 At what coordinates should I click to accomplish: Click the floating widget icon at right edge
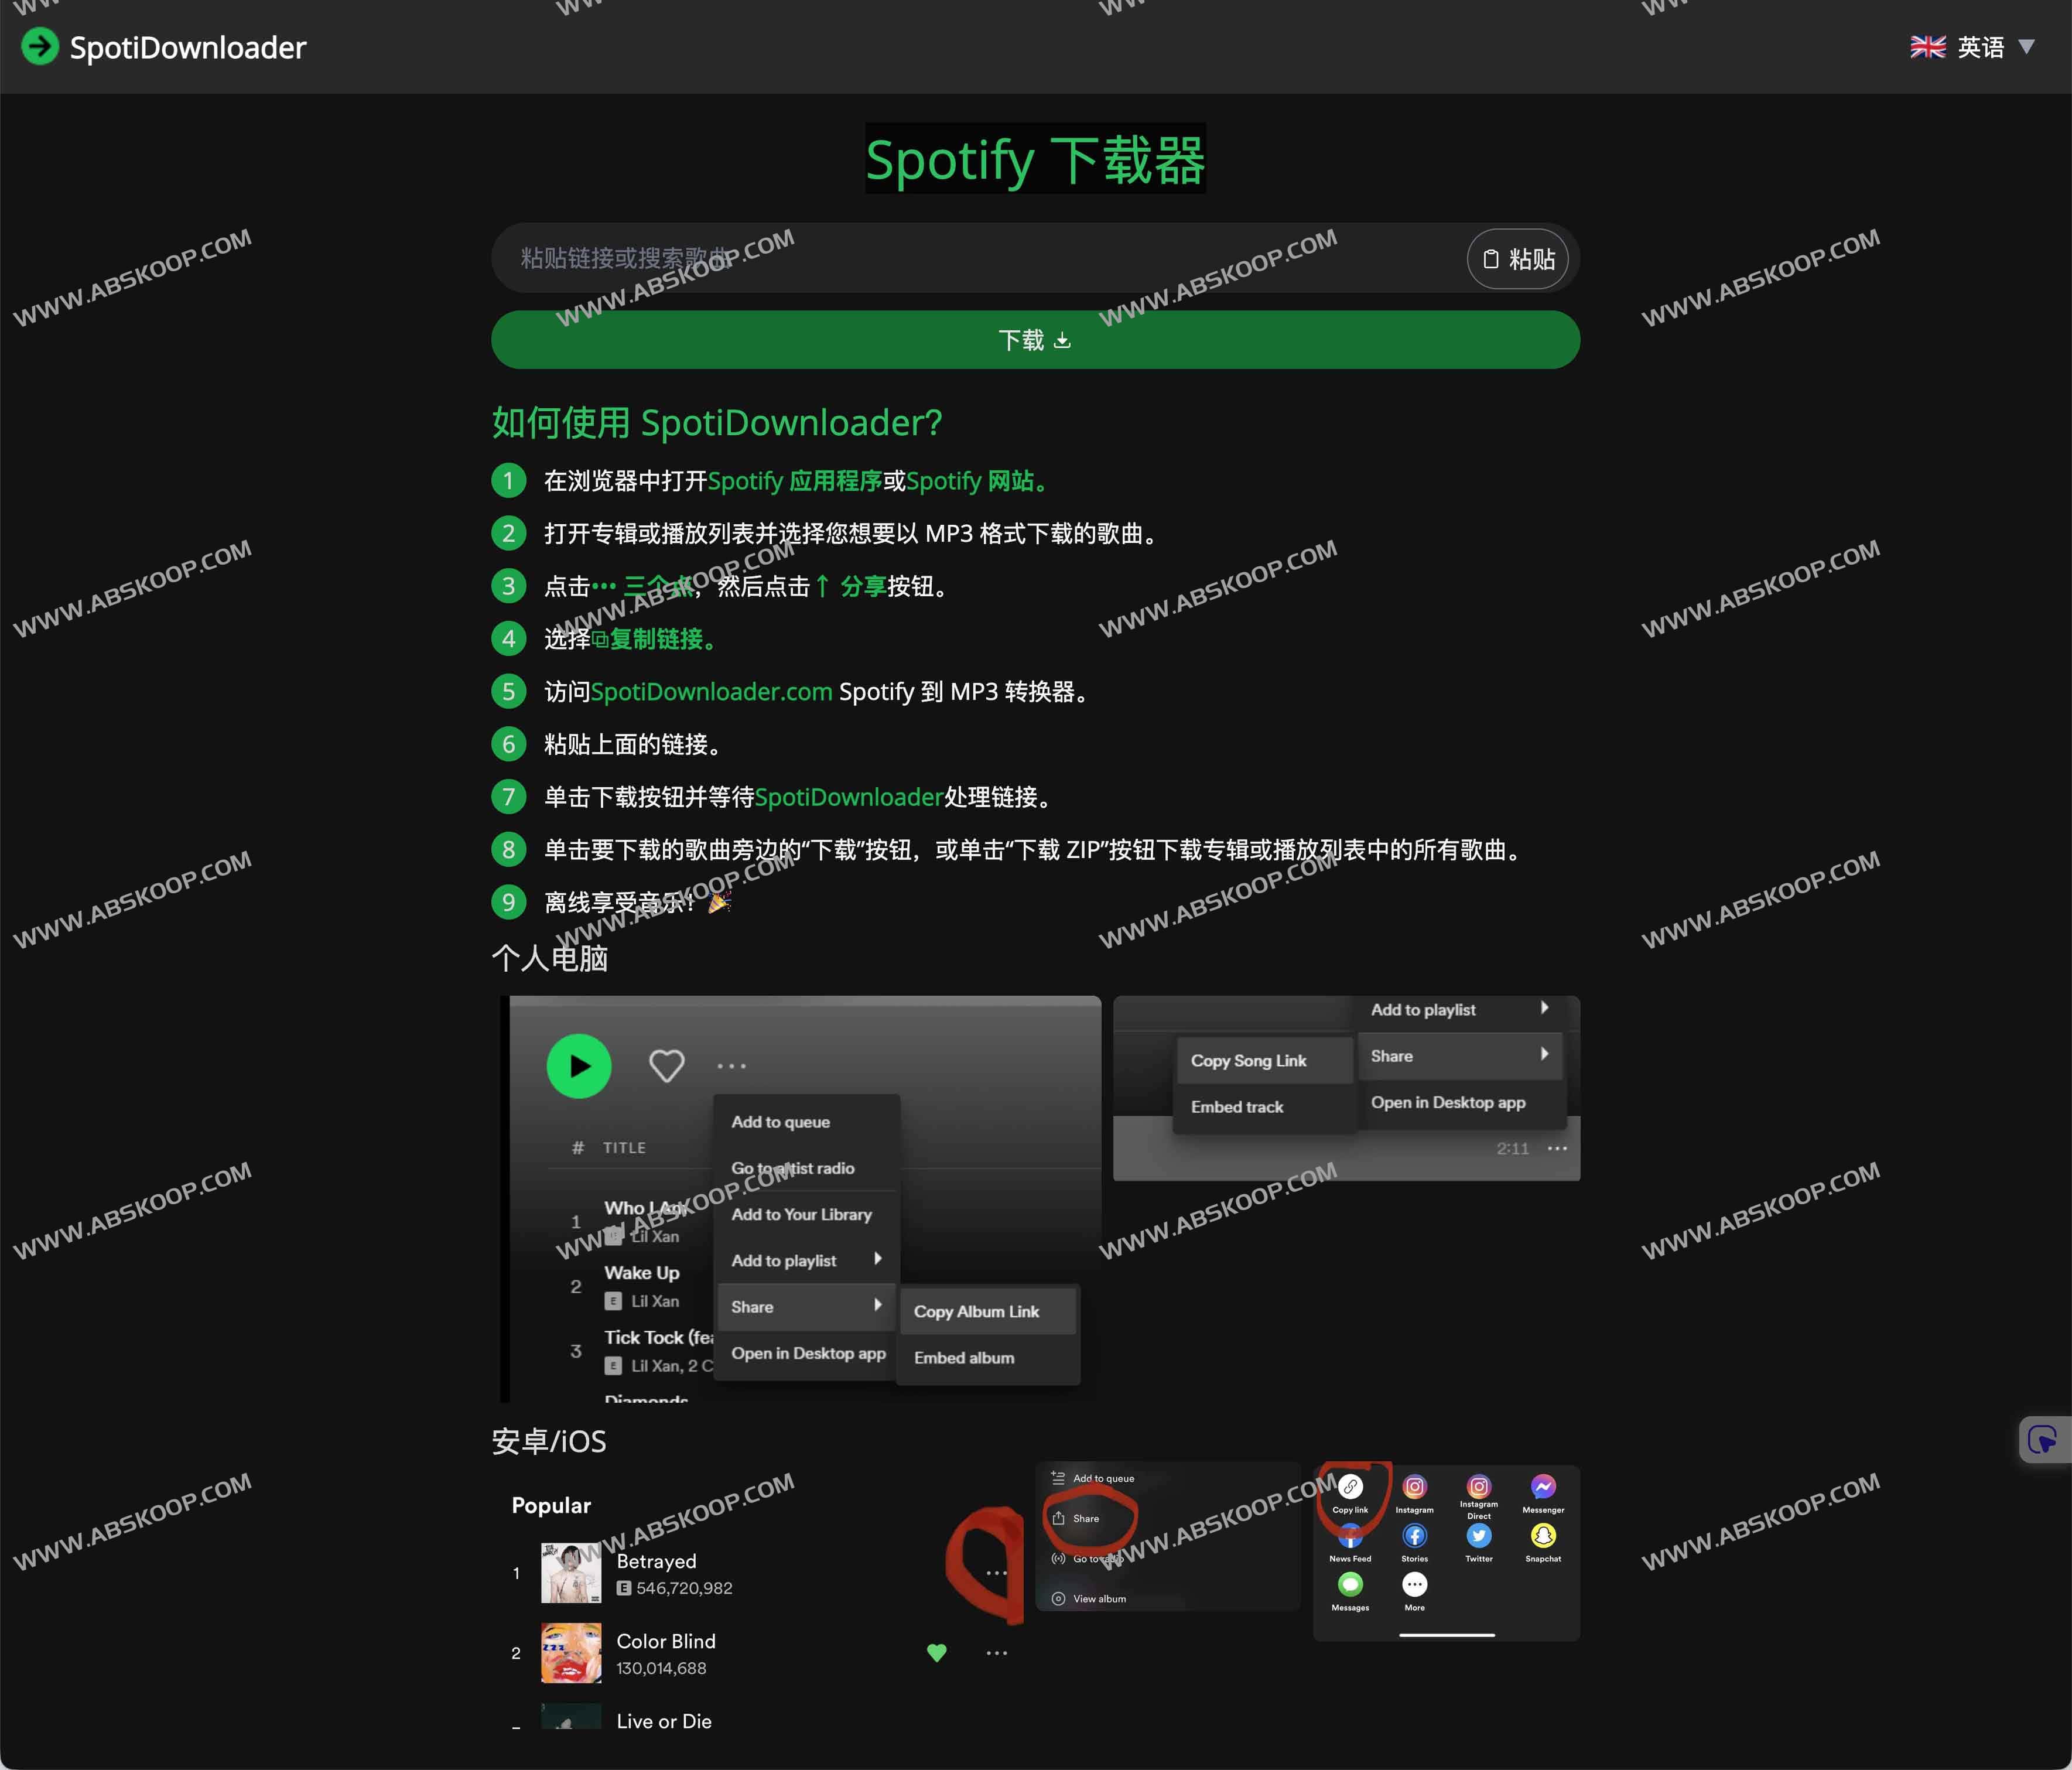[2043, 1440]
